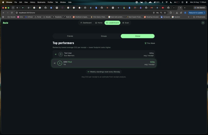
Task: Click the Chrome profile avatar S
Action: (185, 13)
